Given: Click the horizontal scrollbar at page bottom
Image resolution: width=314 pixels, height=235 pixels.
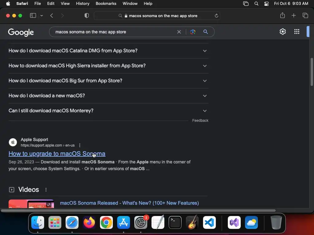Looking at the screenshot, I should point(138,211).
